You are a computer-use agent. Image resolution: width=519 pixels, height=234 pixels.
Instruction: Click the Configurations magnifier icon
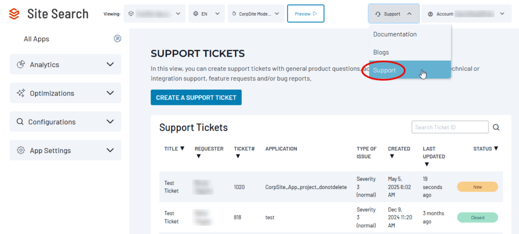click(20, 122)
